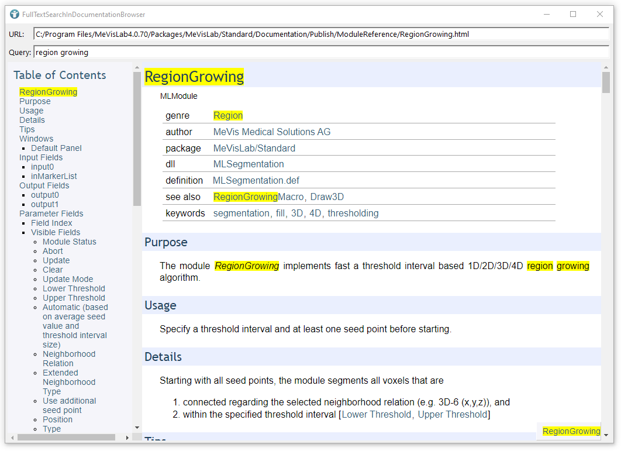The width and height of the screenshot is (621, 451).
Task: Click the RegionGrowing highlighted tag at bottom right
Action: pos(571,431)
